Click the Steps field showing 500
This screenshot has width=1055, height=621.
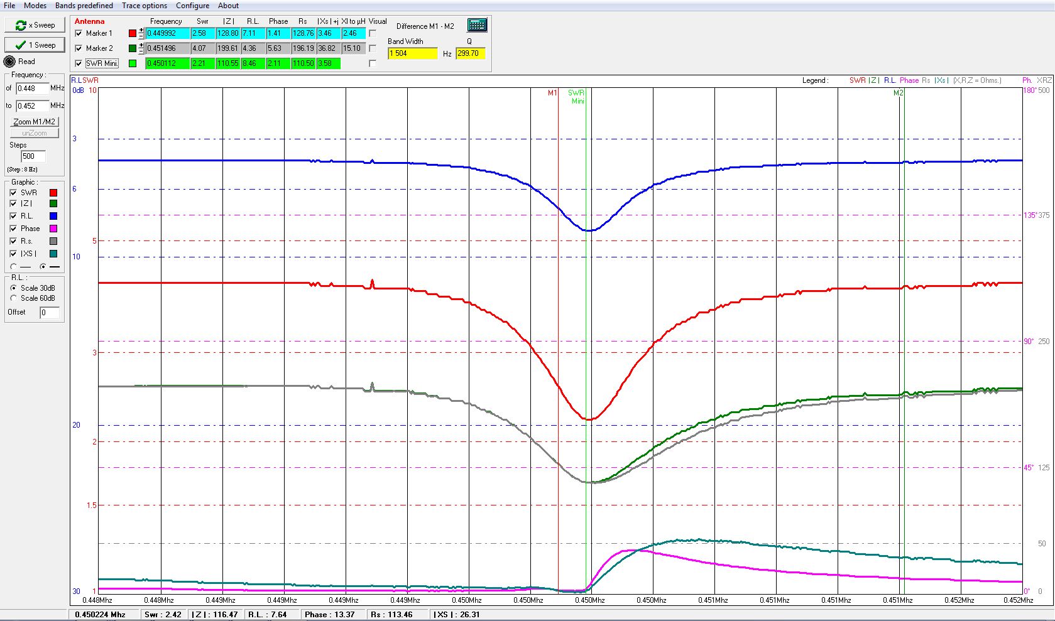(33, 156)
